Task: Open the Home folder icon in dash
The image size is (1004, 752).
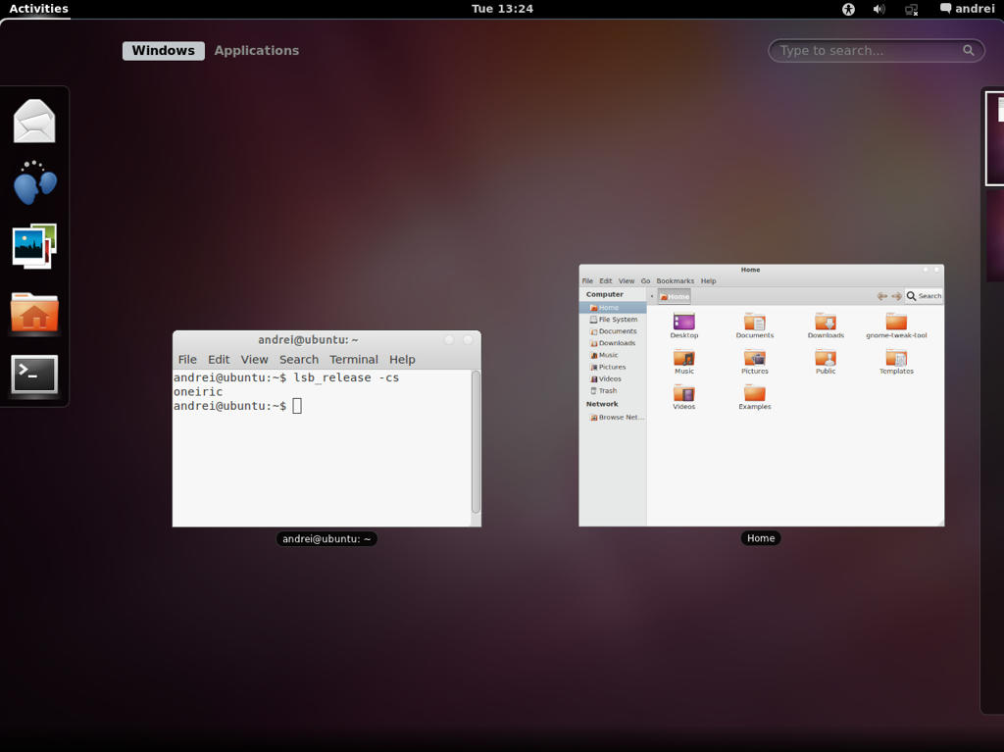Action: coord(34,313)
